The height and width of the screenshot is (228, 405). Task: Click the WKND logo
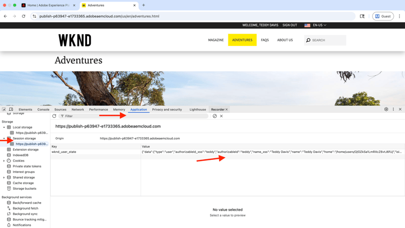[75, 41]
